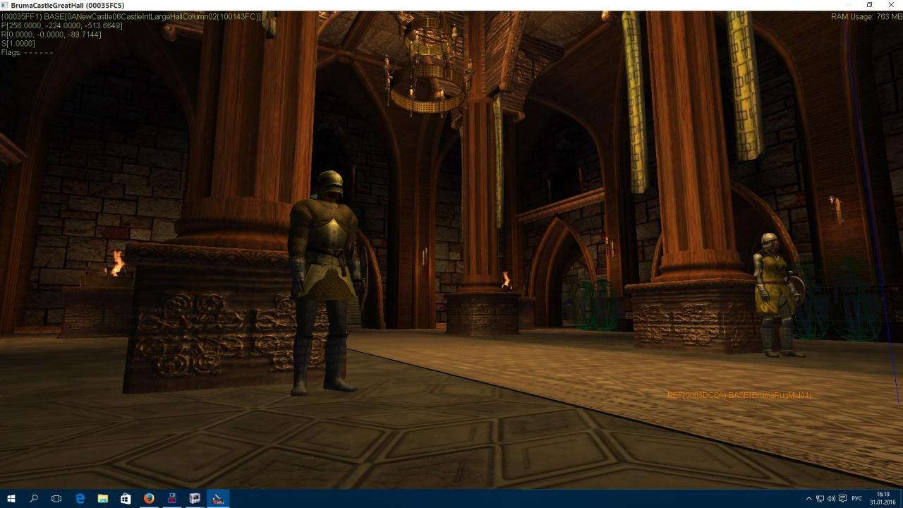
Task: Open the Windows Store taskbar icon
Action: pyautogui.click(x=126, y=498)
